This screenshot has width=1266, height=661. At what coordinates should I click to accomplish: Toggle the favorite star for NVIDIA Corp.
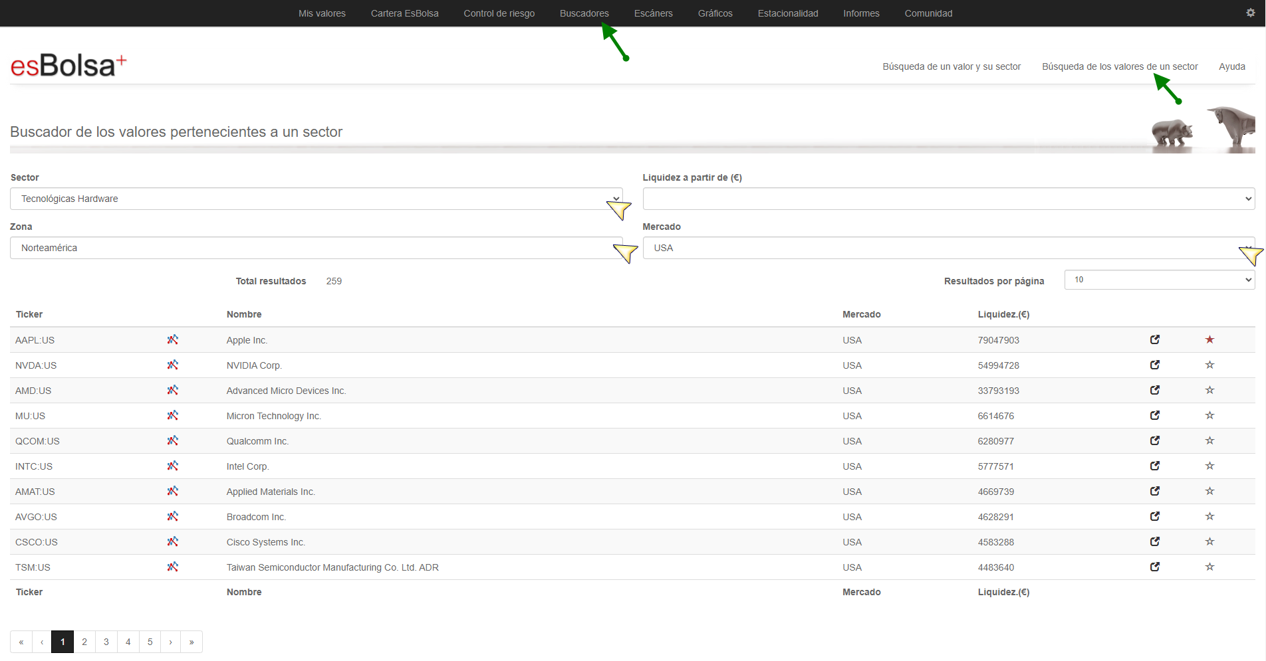pos(1209,365)
